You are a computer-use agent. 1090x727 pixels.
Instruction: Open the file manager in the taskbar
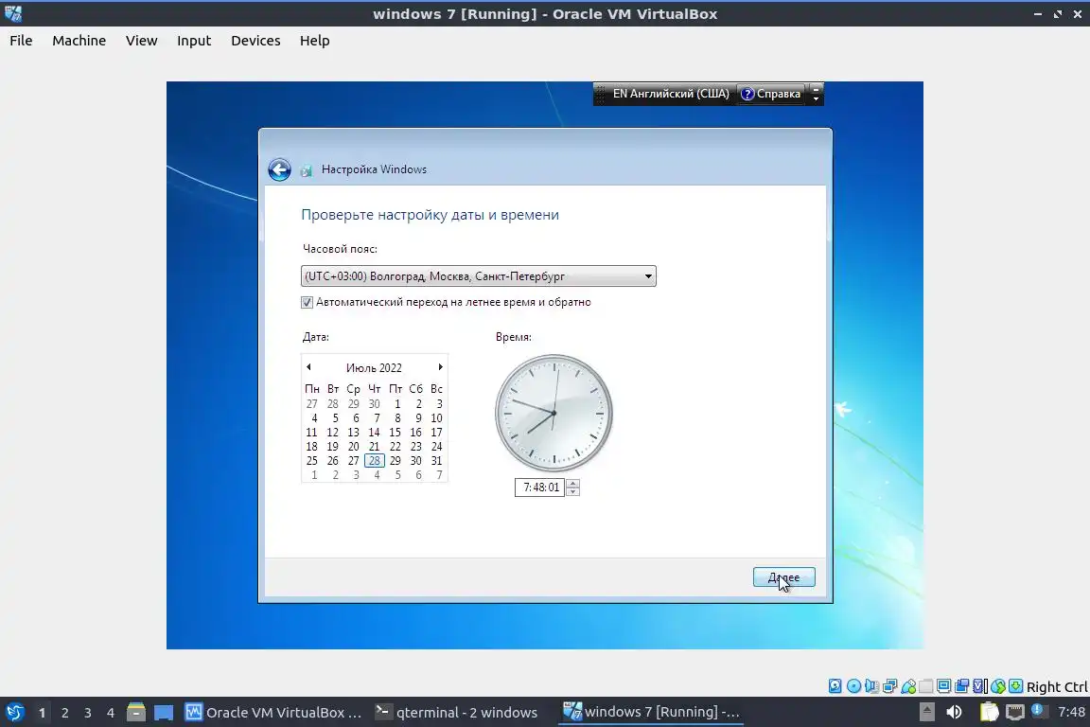pos(135,713)
